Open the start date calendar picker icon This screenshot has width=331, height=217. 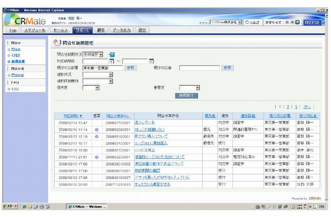[x=112, y=61]
